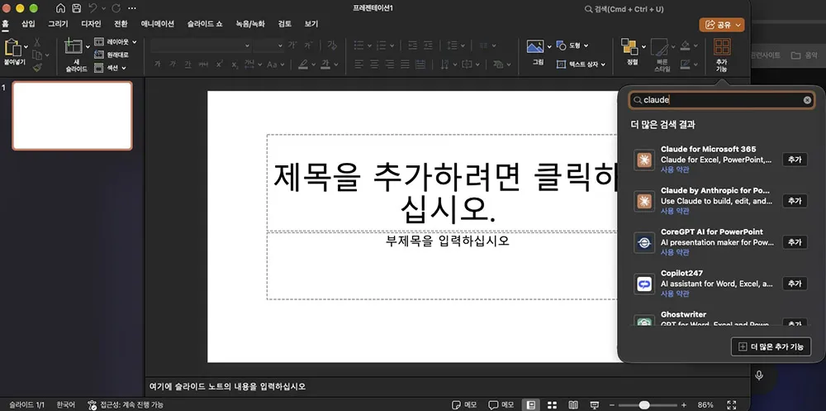The image size is (826, 411).
Task: Add Claude for Microsoft 365 add-in
Action: pyautogui.click(x=795, y=160)
